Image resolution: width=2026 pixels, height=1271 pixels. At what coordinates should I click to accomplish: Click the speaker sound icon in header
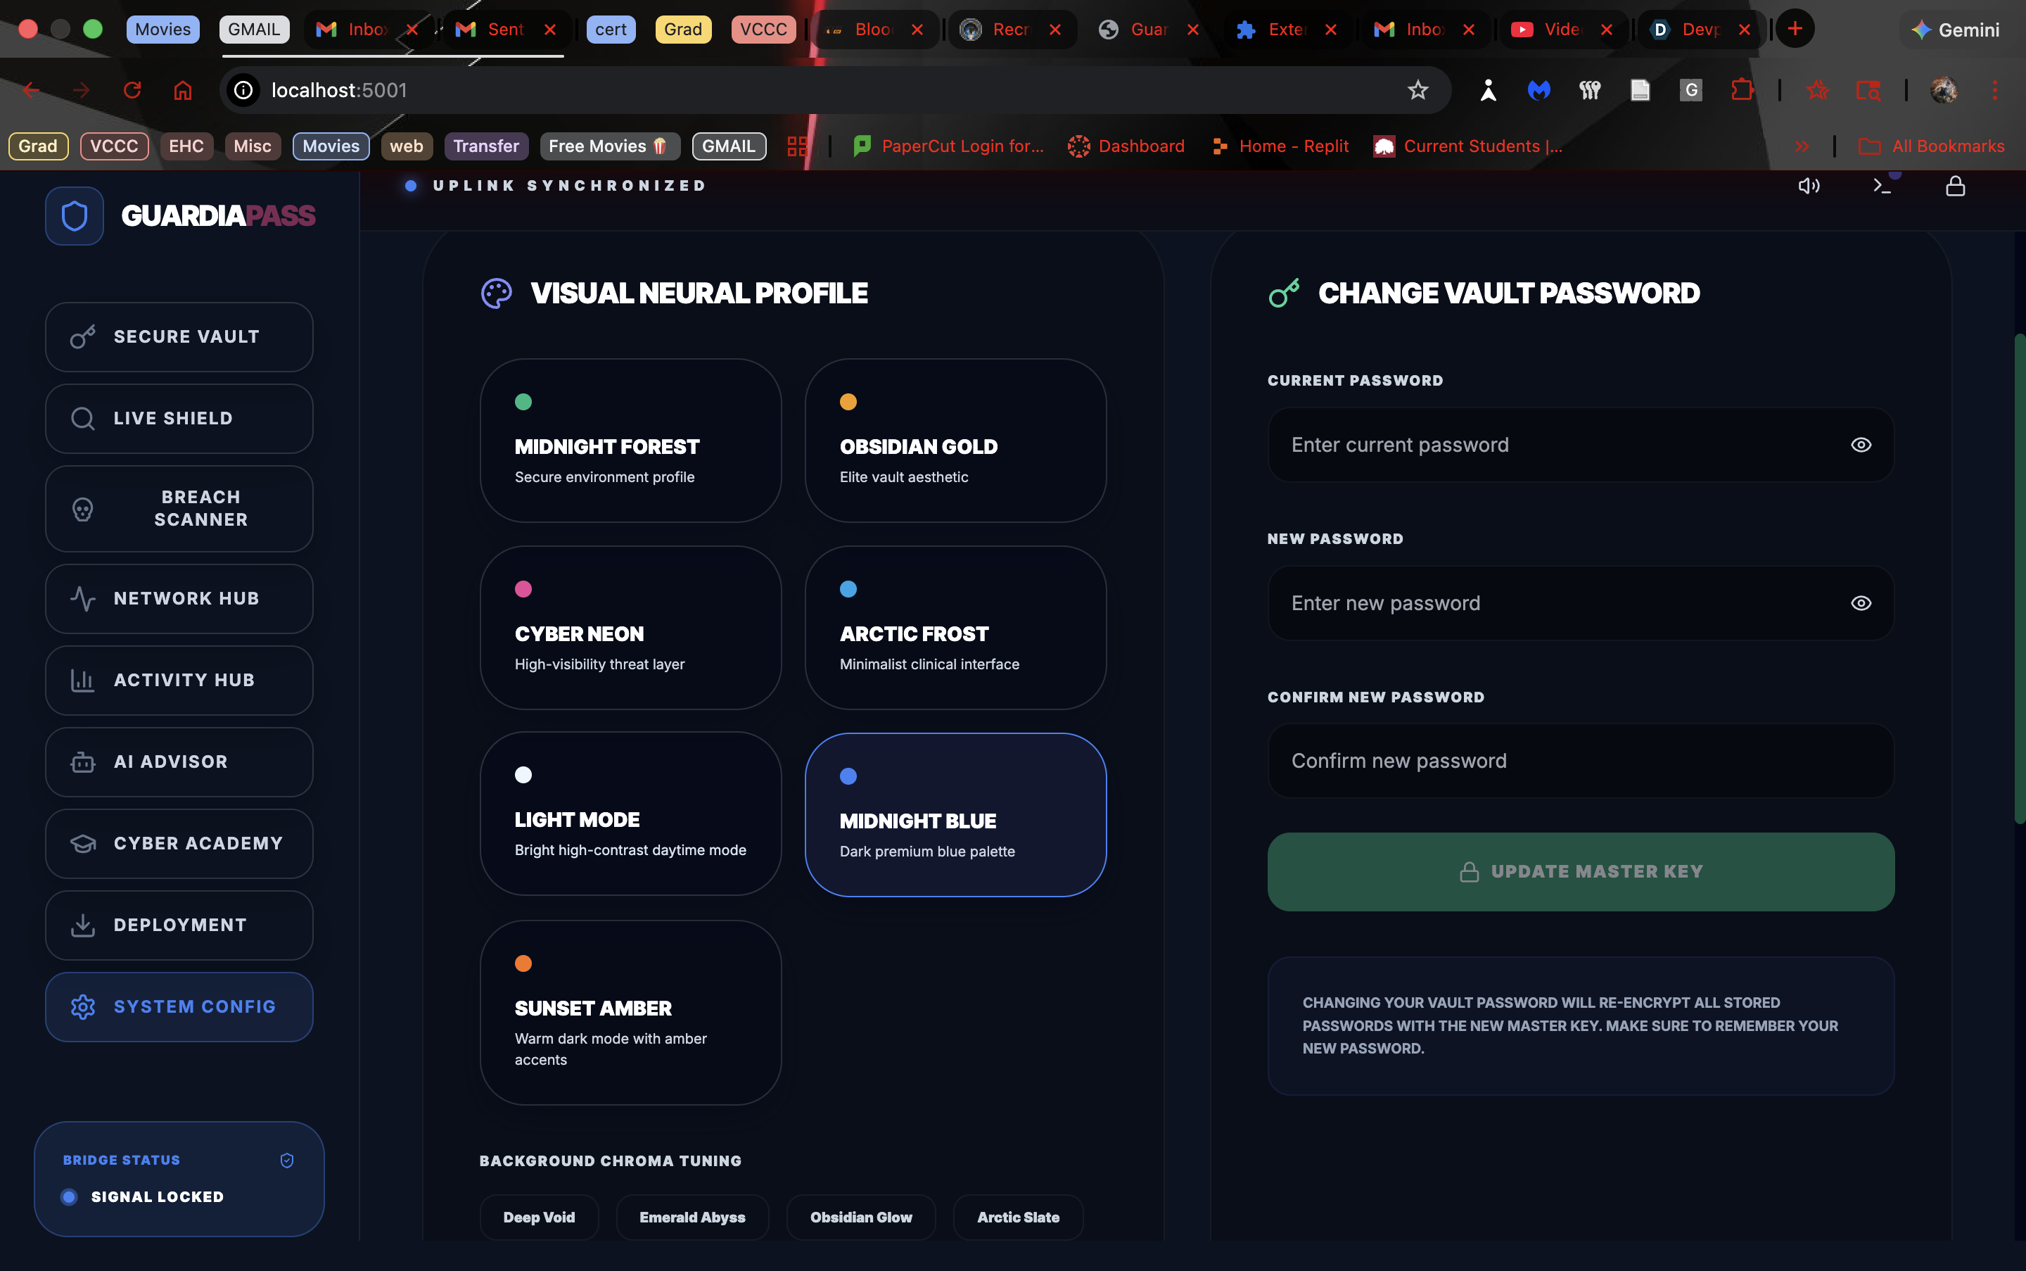click(1809, 186)
